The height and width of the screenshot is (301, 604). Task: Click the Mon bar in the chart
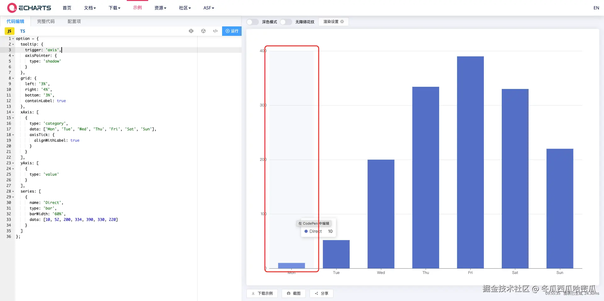point(291,266)
